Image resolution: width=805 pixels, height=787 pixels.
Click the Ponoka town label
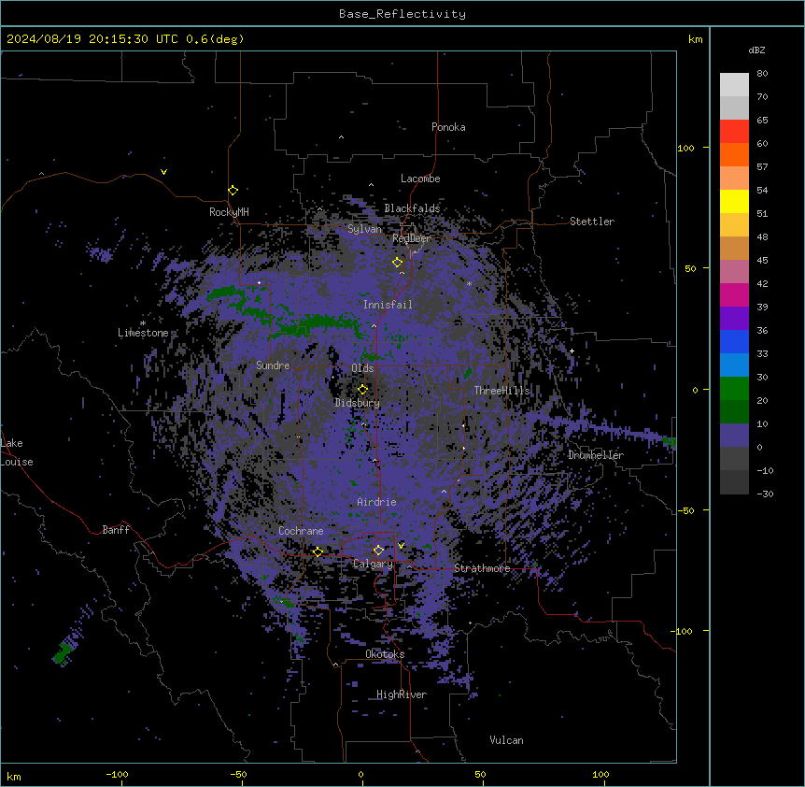[448, 127]
